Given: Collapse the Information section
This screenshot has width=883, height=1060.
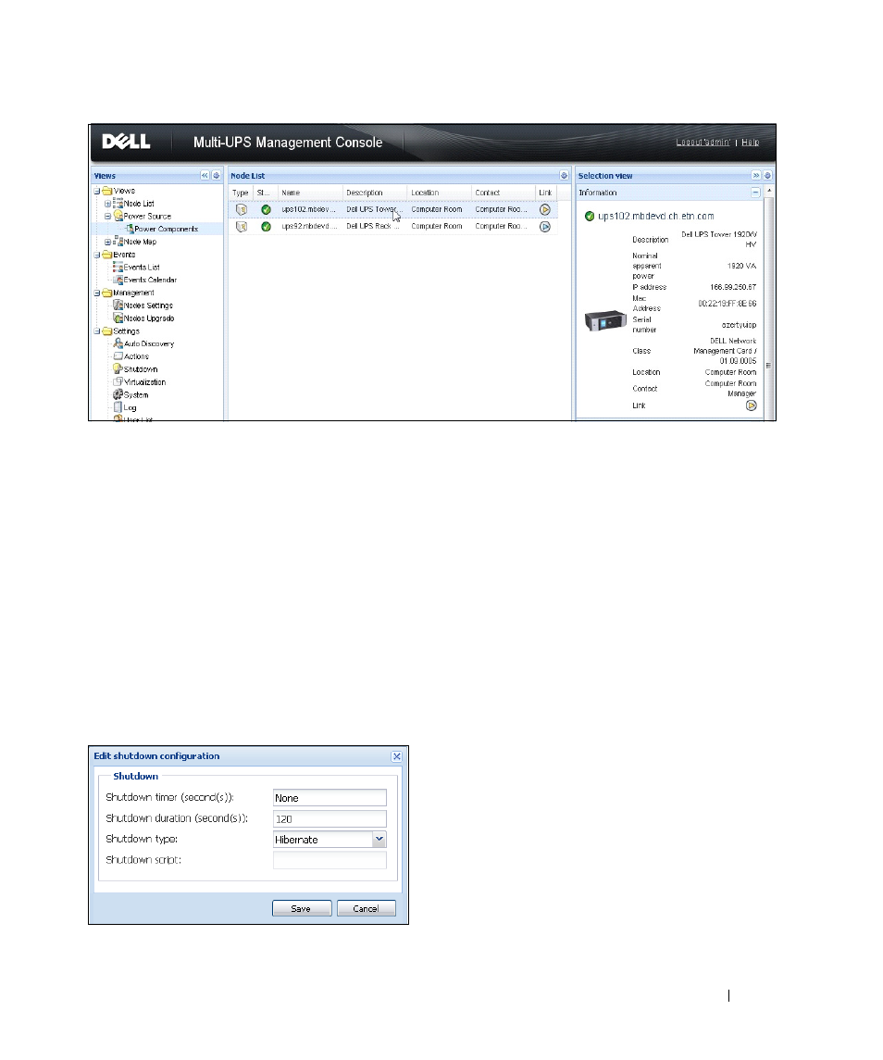Looking at the screenshot, I should click(756, 193).
